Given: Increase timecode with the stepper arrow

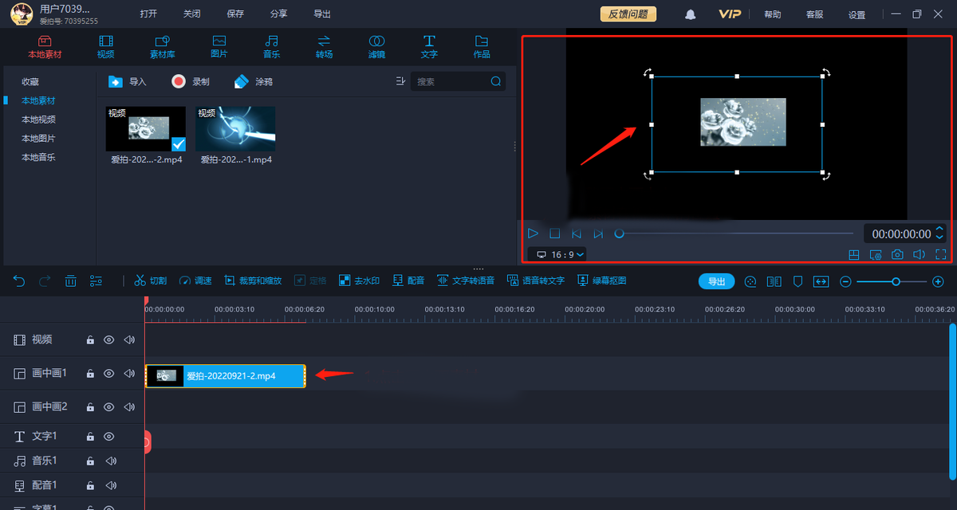Looking at the screenshot, I should click(x=939, y=229).
